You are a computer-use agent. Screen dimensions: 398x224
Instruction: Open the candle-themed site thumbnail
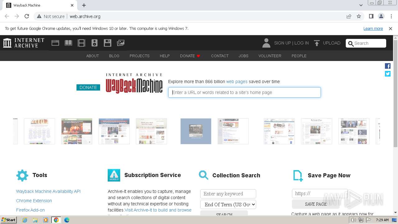[77, 131]
